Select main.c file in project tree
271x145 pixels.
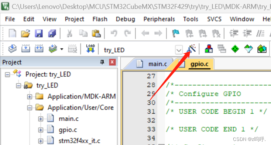click(69, 119)
